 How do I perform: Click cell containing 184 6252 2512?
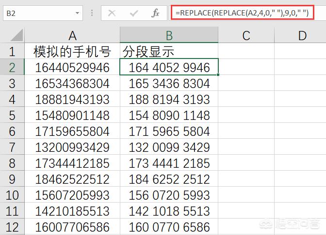tap(169, 178)
